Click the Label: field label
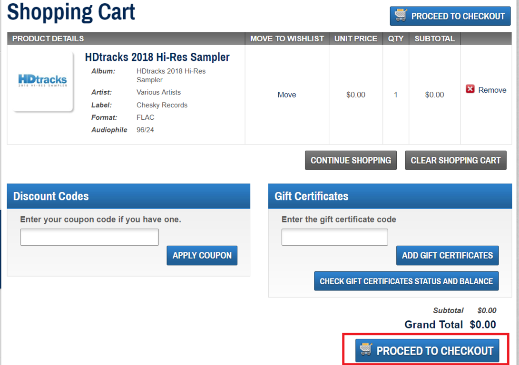519x365 pixels. (x=102, y=105)
